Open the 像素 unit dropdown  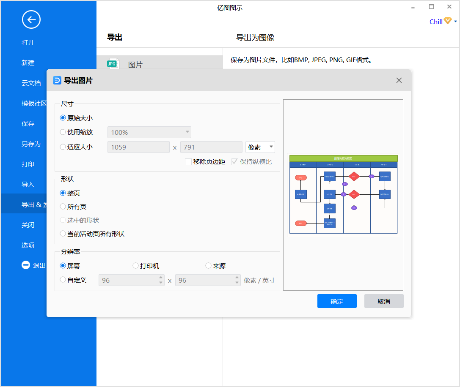(260, 147)
